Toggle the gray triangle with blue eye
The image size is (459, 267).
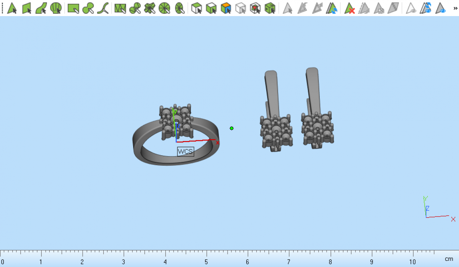pyautogui.click(x=441, y=8)
